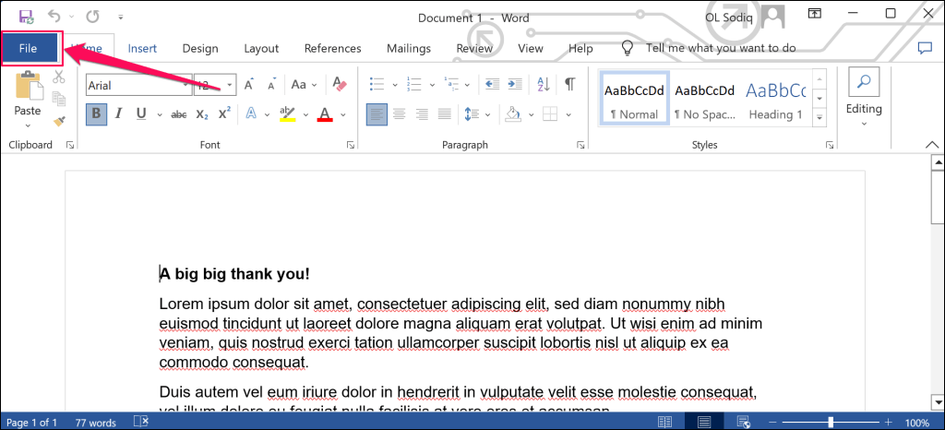Expand the Styles gallery More arrow
The height and width of the screenshot is (430, 945).
819,117
